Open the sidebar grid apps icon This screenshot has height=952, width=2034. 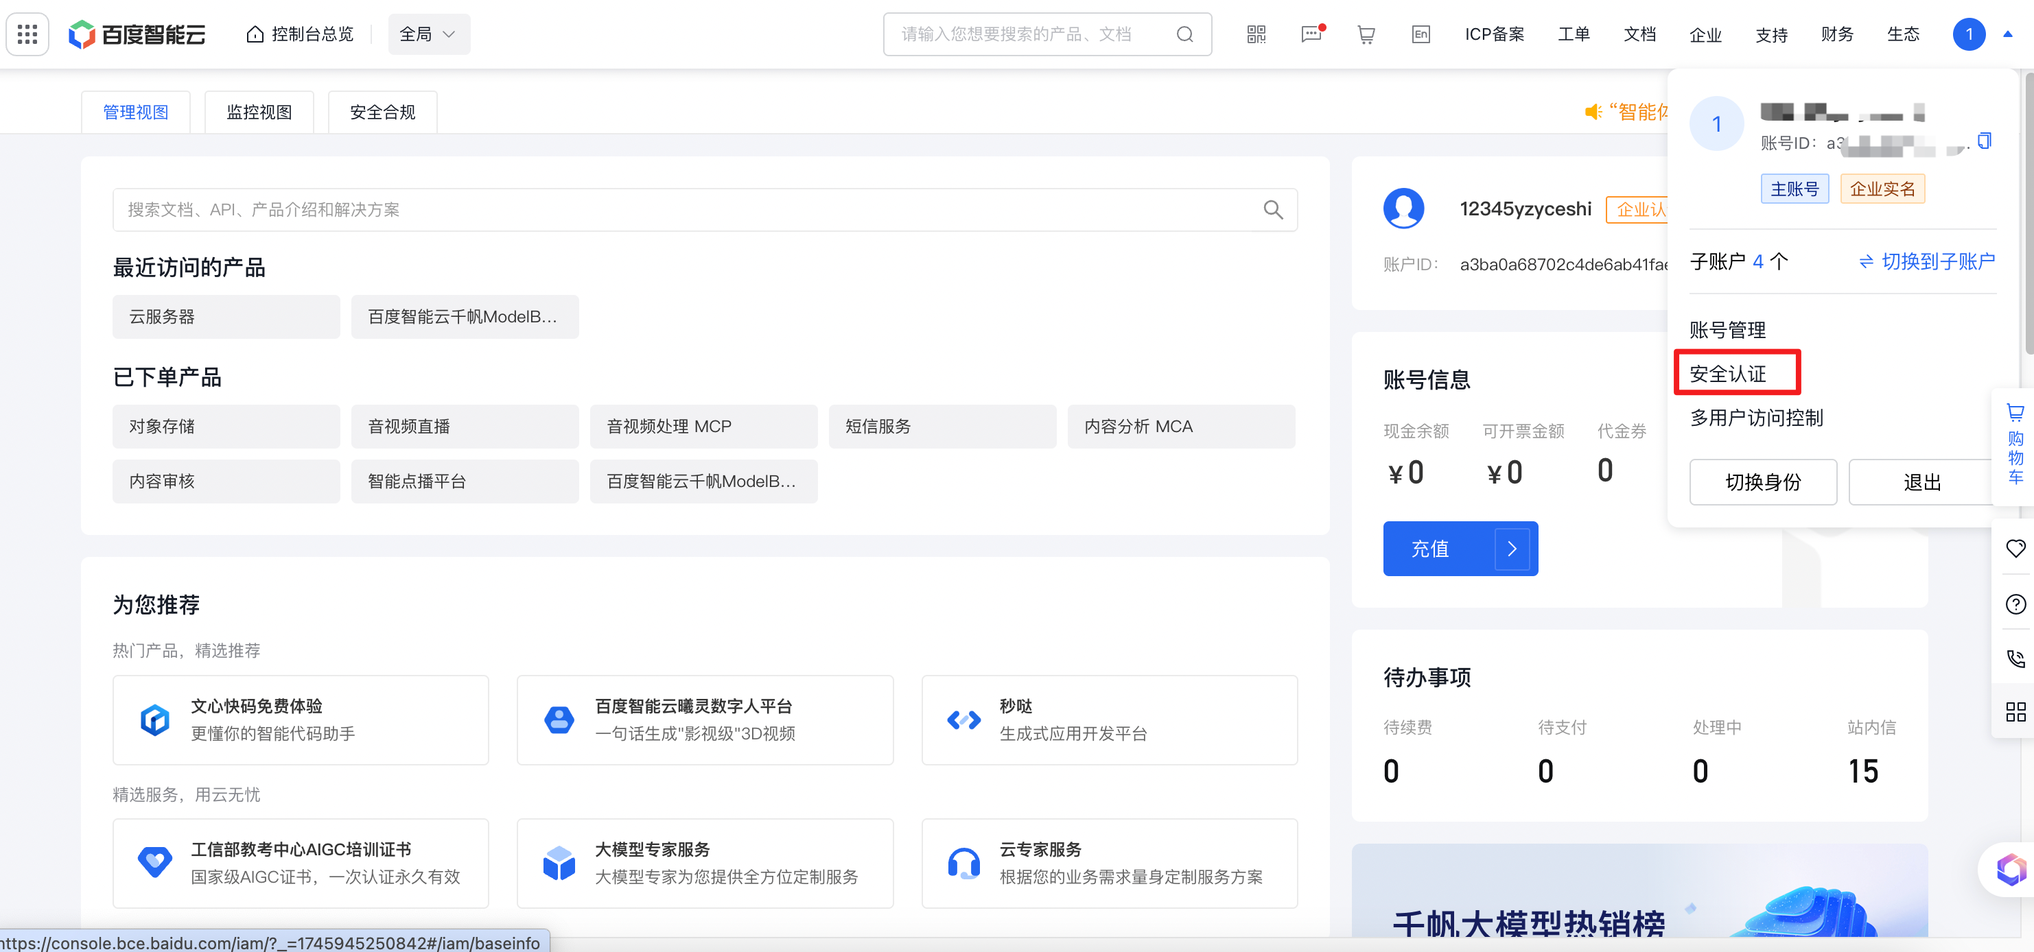(x=2015, y=712)
